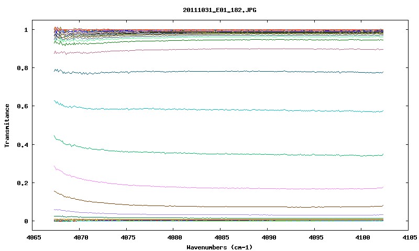Click the y-axis tick label 0.2
Screen dimensions: 419x251
(23, 183)
